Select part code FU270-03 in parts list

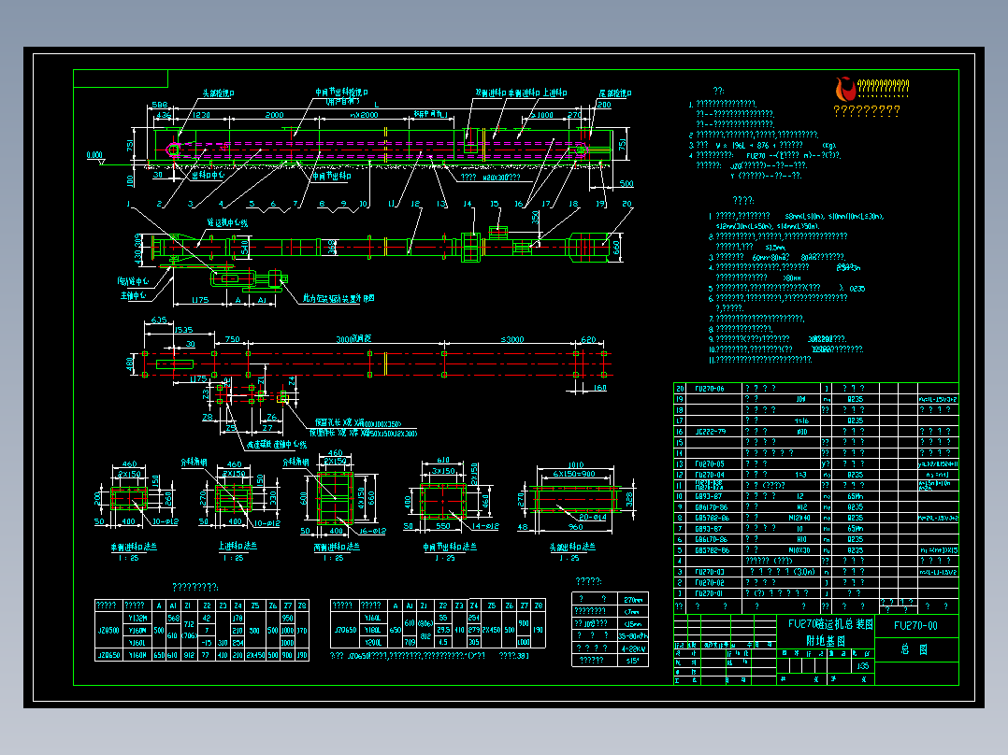(709, 572)
